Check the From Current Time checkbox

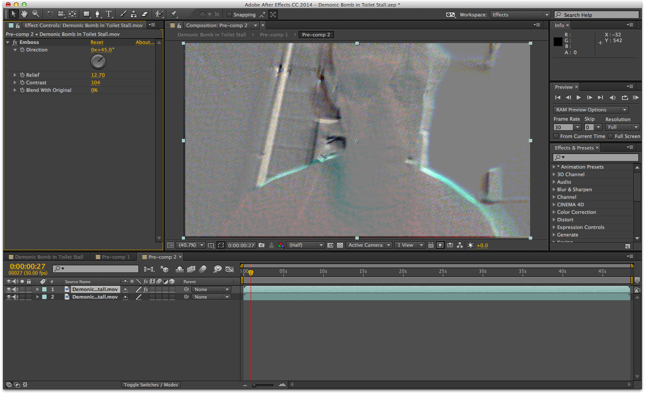[x=556, y=136]
